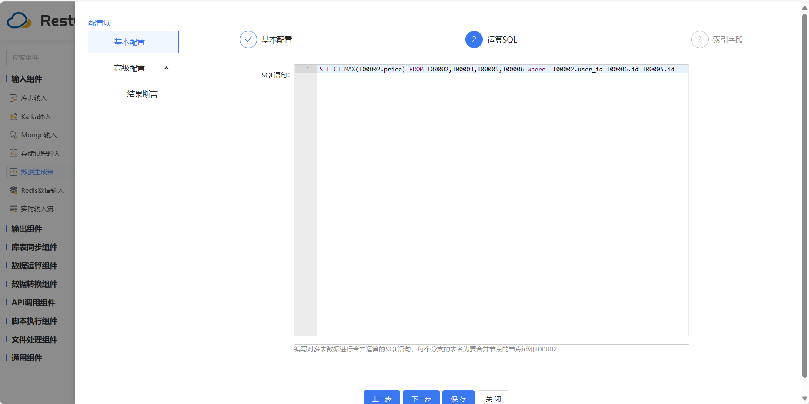
Task: Collapse the 高级配置 chevron
Action: click(167, 68)
